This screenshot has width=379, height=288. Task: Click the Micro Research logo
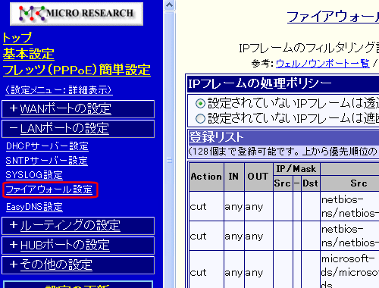[77, 14]
